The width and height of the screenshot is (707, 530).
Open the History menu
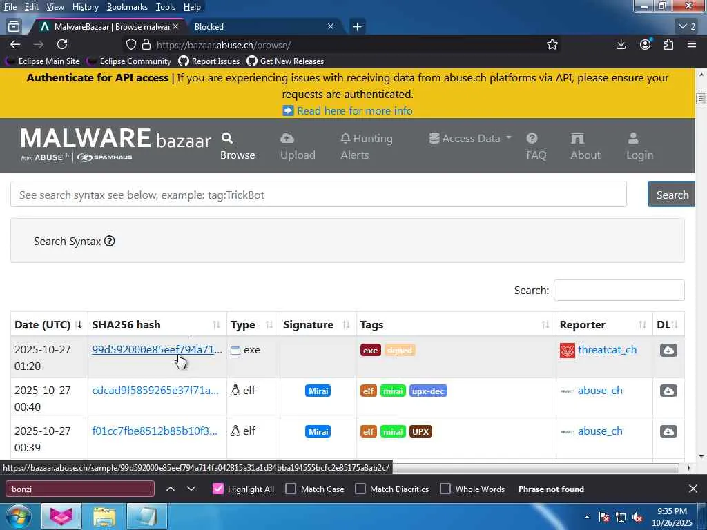(x=85, y=7)
